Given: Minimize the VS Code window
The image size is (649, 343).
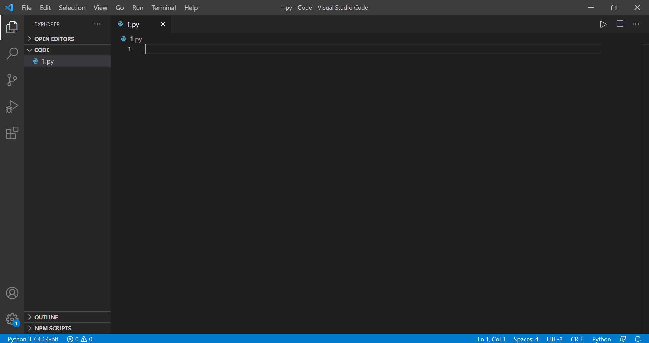Looking at the screenshot, I should point(591,7).
